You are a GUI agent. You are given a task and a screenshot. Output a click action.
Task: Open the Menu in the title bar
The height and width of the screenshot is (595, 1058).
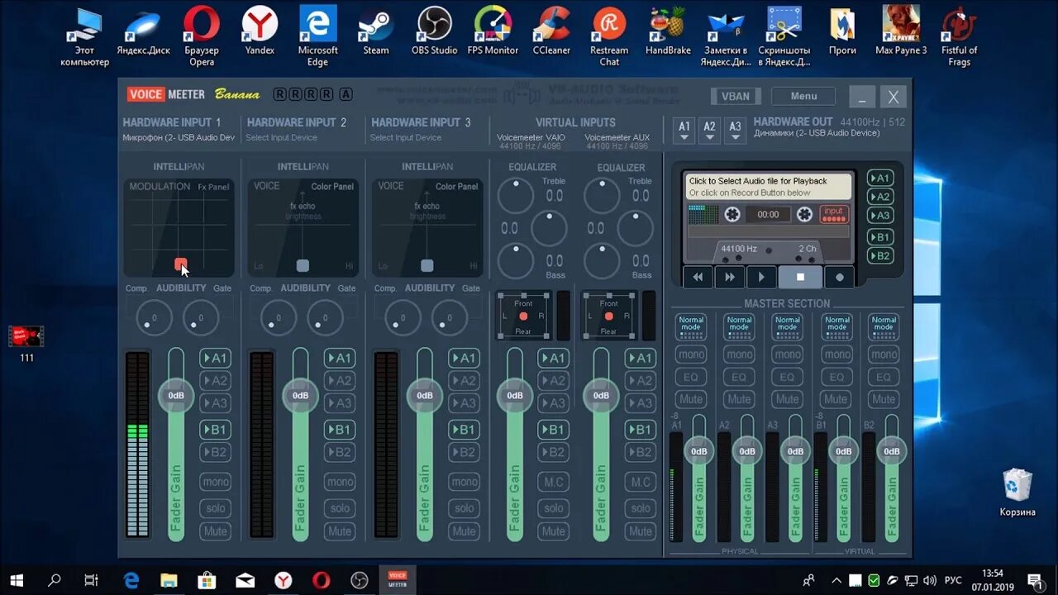click(803, 96)
